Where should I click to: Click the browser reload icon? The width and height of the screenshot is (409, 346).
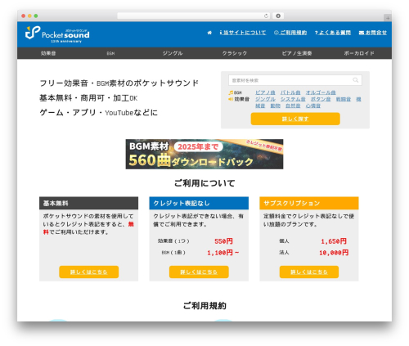(x=266, y=16)
